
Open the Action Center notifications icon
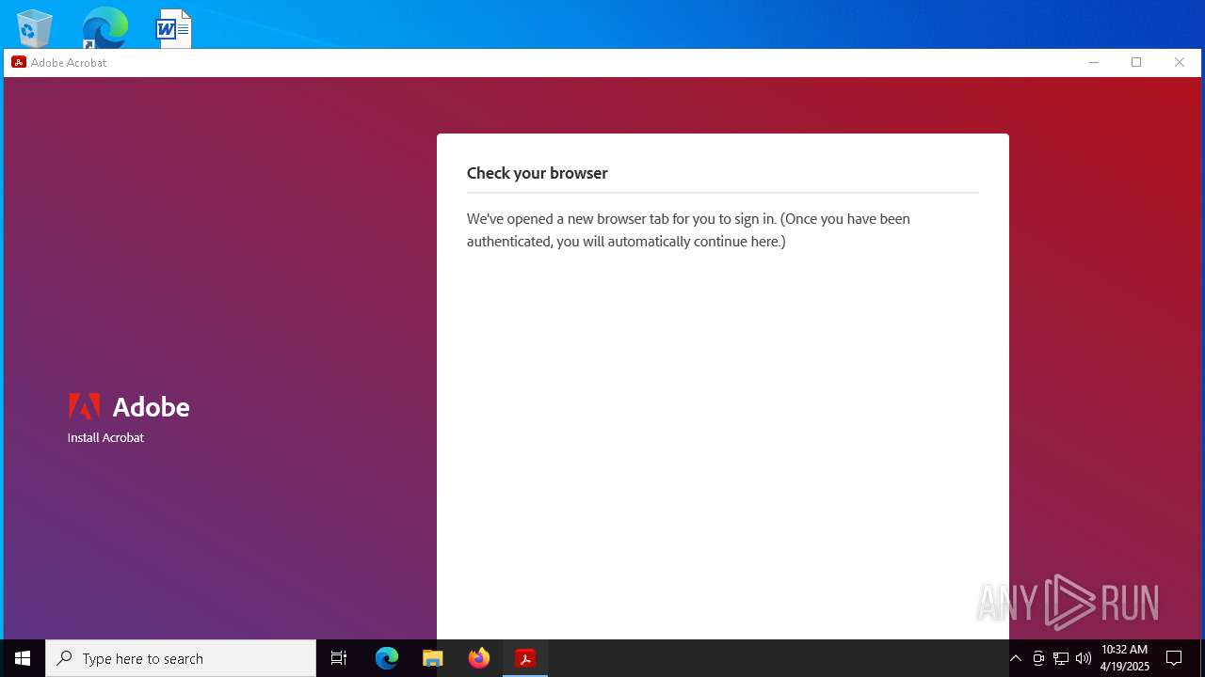(1174, 658)
